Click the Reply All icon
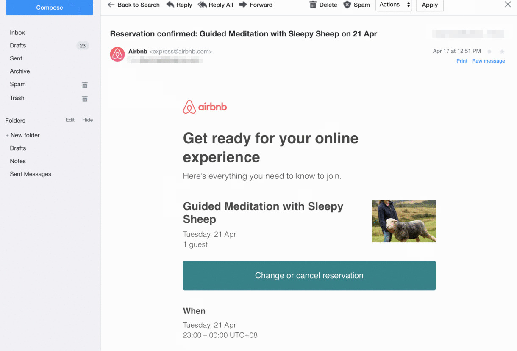The height and width of the screenshot is (351, 517). tap(203, 5)
